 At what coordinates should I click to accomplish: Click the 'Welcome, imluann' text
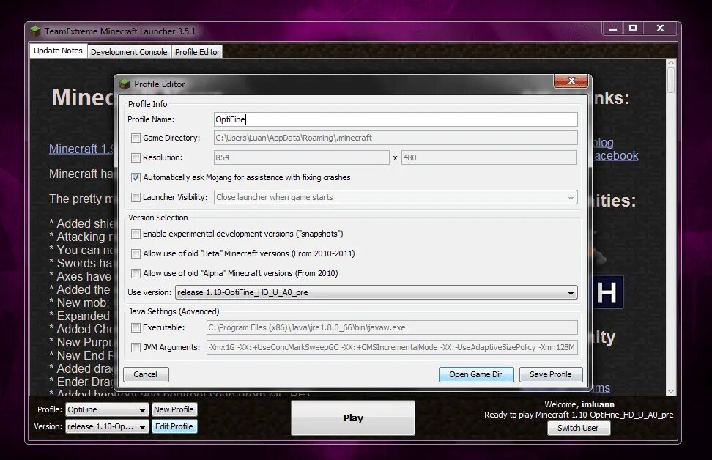tap(579, 404)
